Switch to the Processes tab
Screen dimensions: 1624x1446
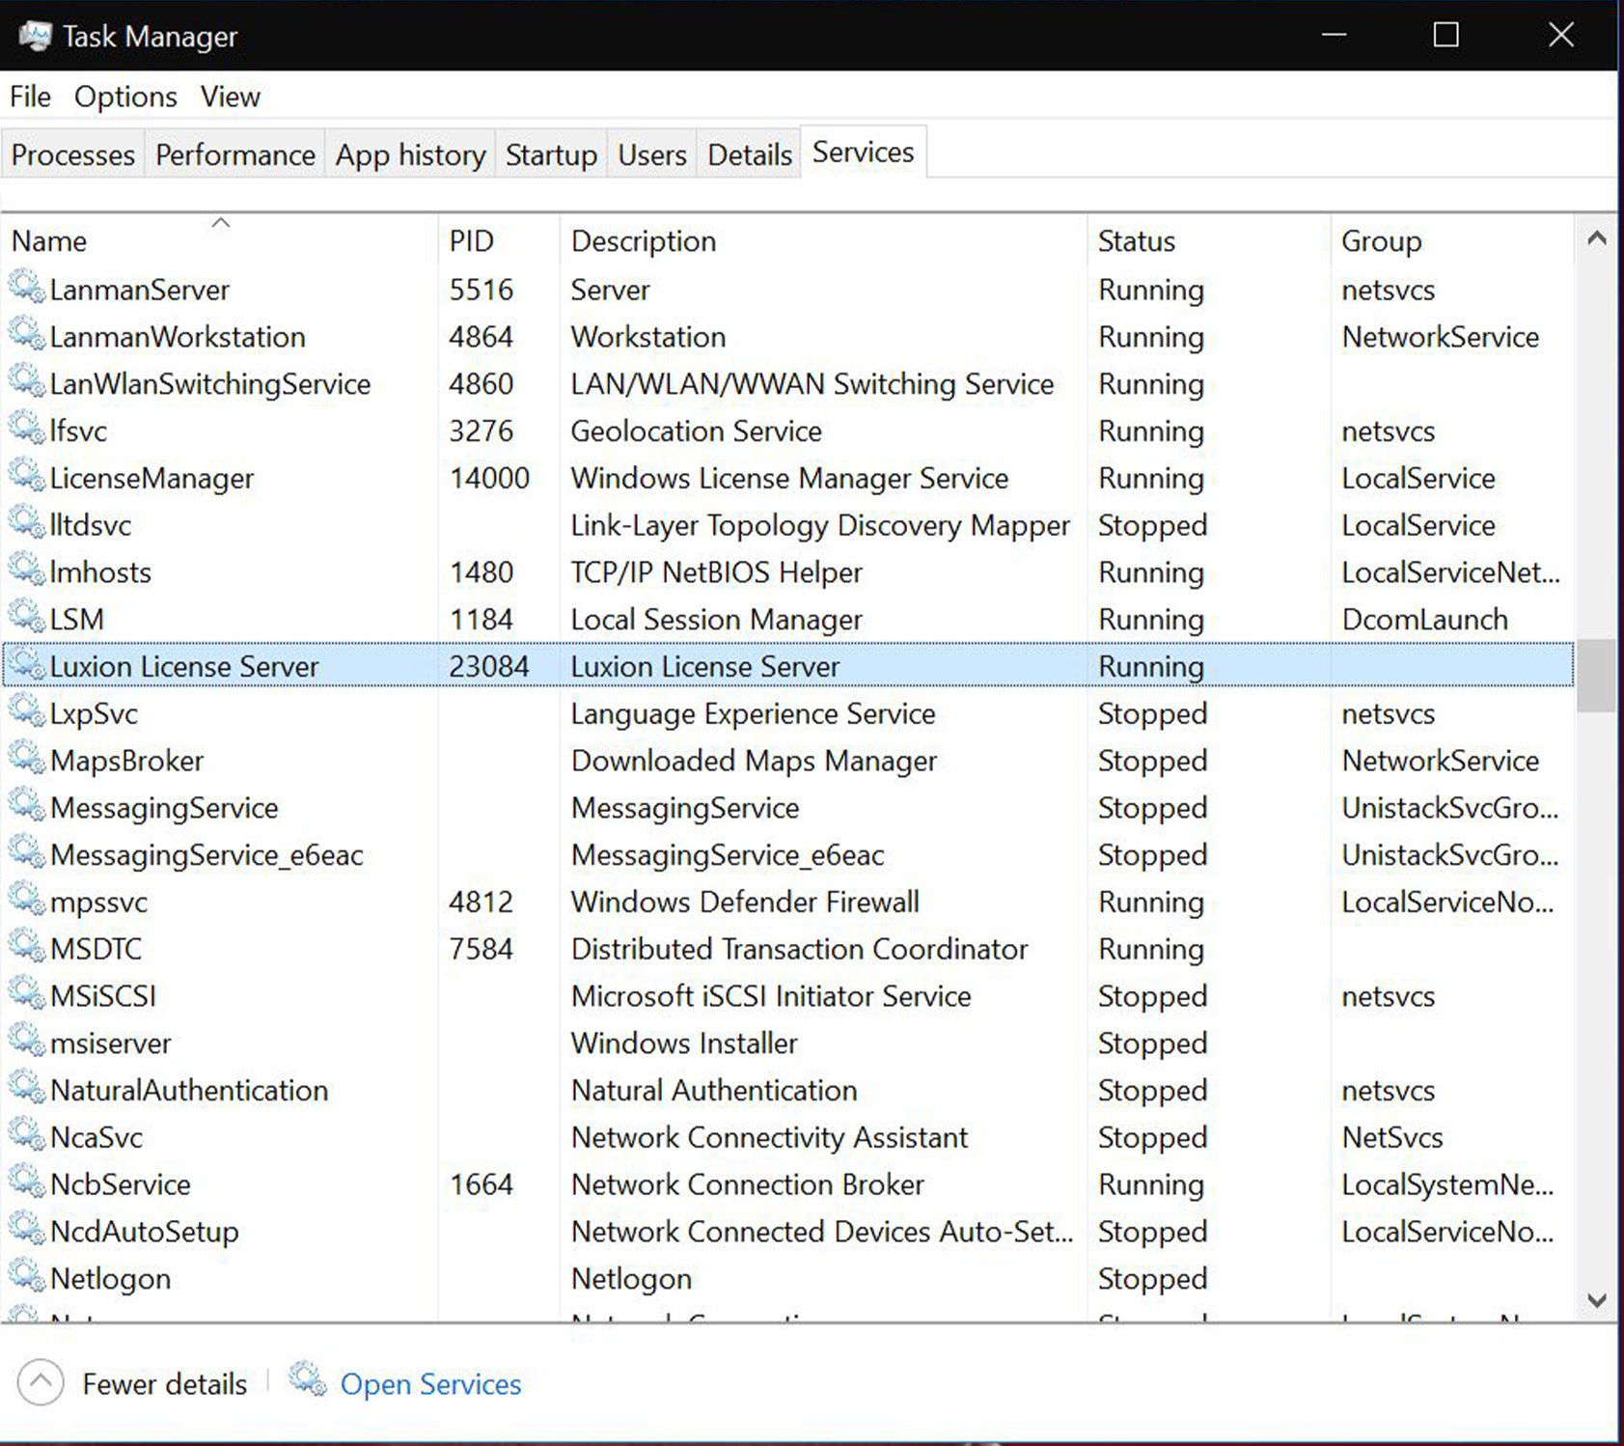pyautogui.click(x=73, y=154)
